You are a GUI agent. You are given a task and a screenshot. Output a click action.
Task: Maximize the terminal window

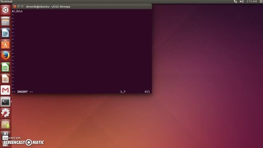click(x=22, y=7)
